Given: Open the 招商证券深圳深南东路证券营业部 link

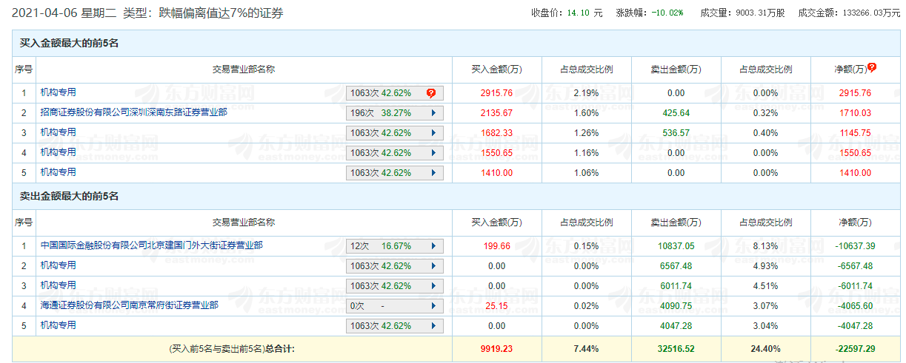Looking at the screenshot, I should click(x=133, y=112).
